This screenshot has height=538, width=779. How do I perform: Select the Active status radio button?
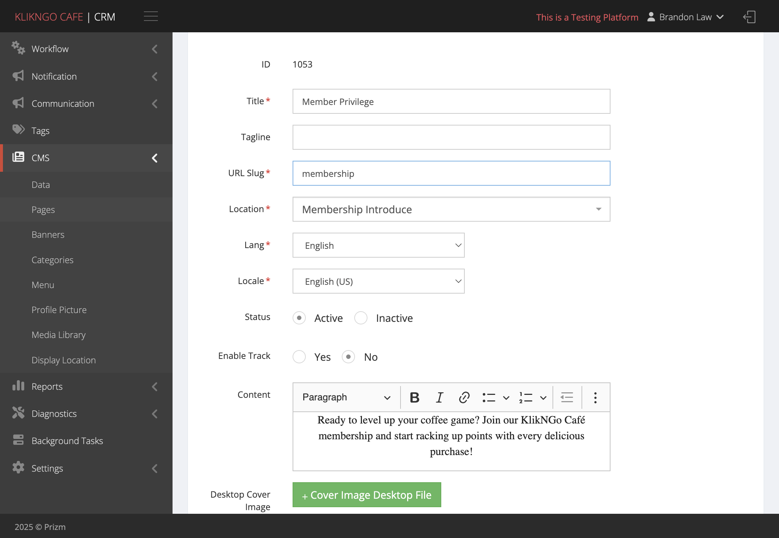(x=299, y=318)
